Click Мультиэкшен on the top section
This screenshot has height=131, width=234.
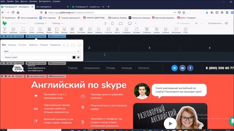(57, 36)
